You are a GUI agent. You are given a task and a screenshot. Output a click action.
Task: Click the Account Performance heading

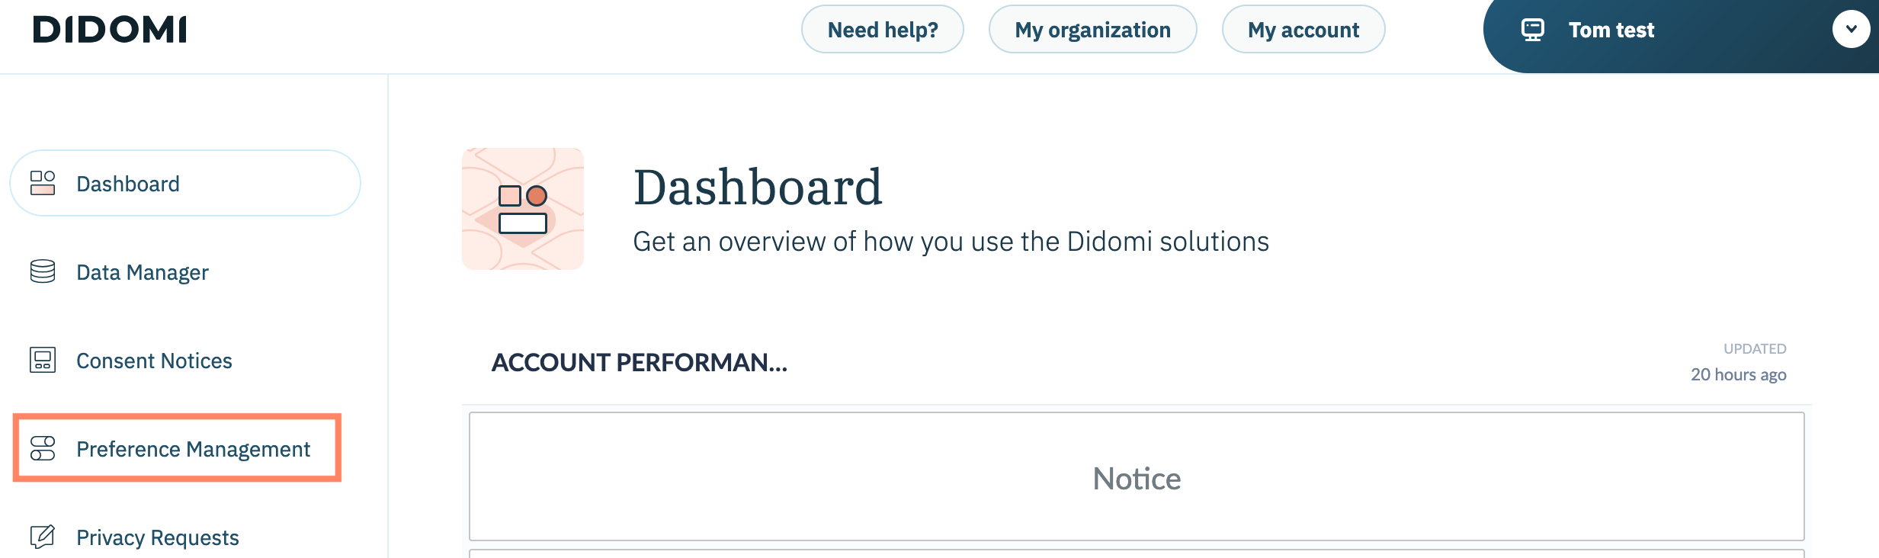[x=640, y=362]
